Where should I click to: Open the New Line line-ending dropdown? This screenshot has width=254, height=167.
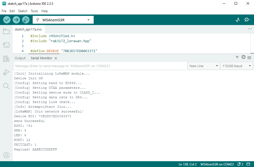pos(204,66)
